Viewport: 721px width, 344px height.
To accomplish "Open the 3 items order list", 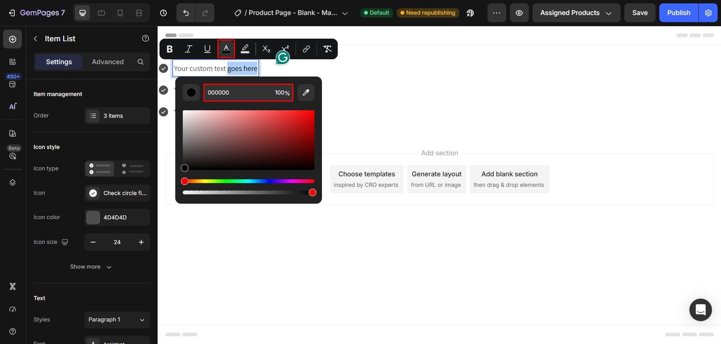I will pos(117,116).
